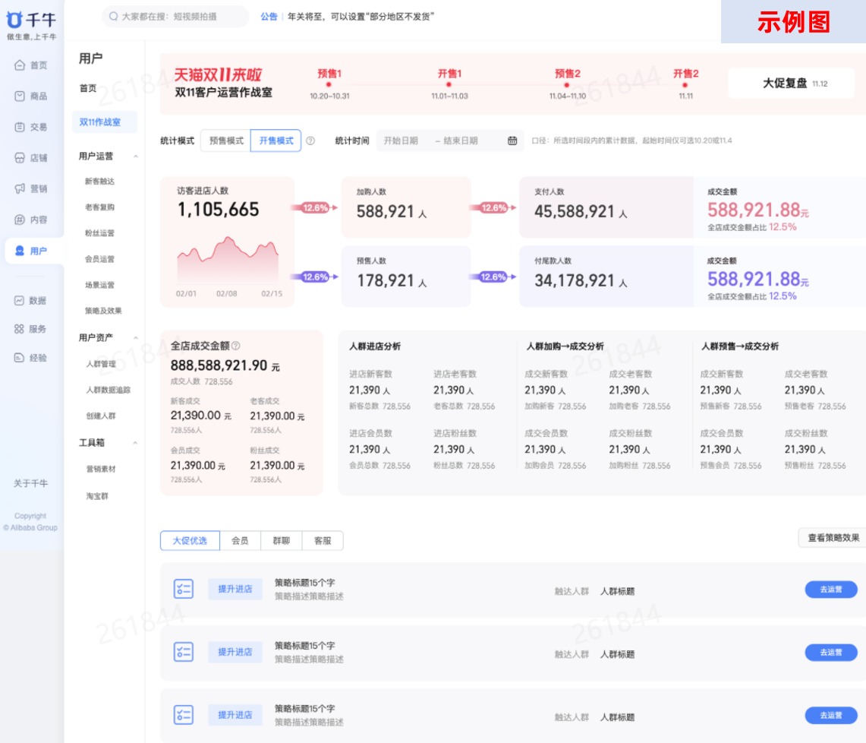The height and width of the screenshot is (743, 866).
Task: Click the search magnifier icon
Action: coord(113,17)
